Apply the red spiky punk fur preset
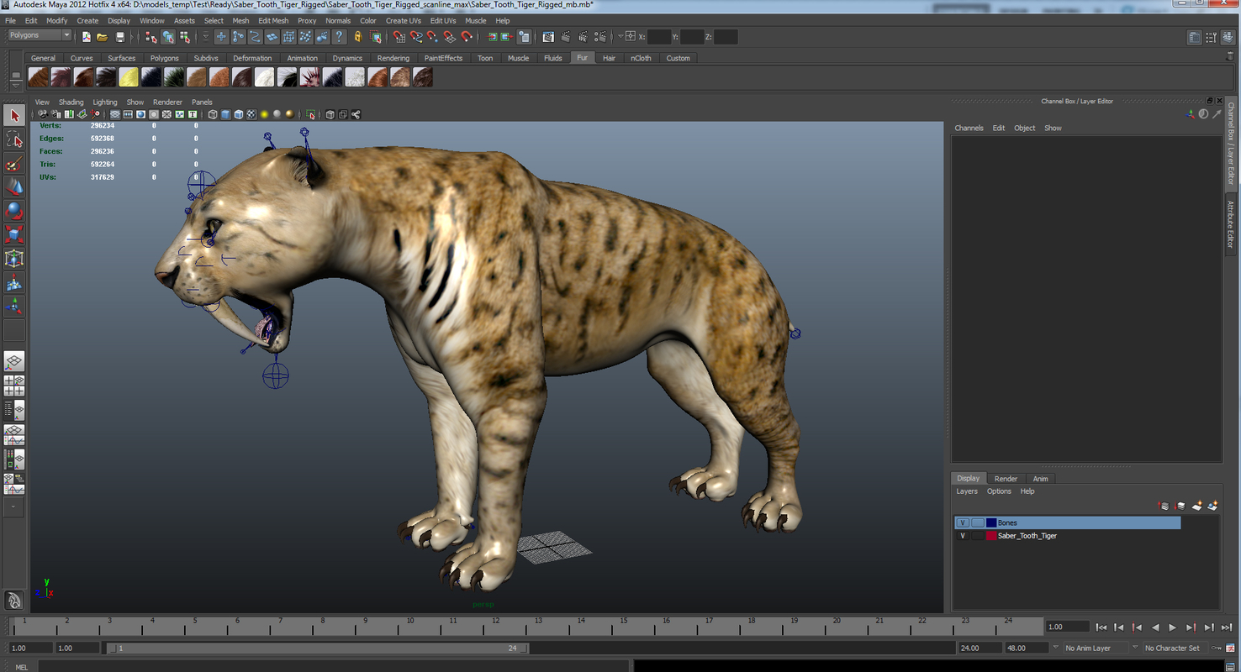Screen dimensions: 1241x672 click(x=310, y=77)
